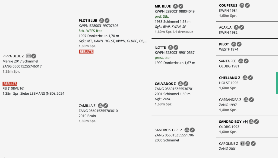278x158 pixels.
Task: Open the pedigree tree icon for Plot Blue
Action: pos(102,21)
